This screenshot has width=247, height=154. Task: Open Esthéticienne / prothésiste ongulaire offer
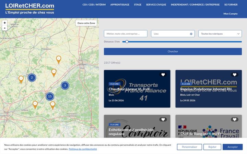[131, 132]
